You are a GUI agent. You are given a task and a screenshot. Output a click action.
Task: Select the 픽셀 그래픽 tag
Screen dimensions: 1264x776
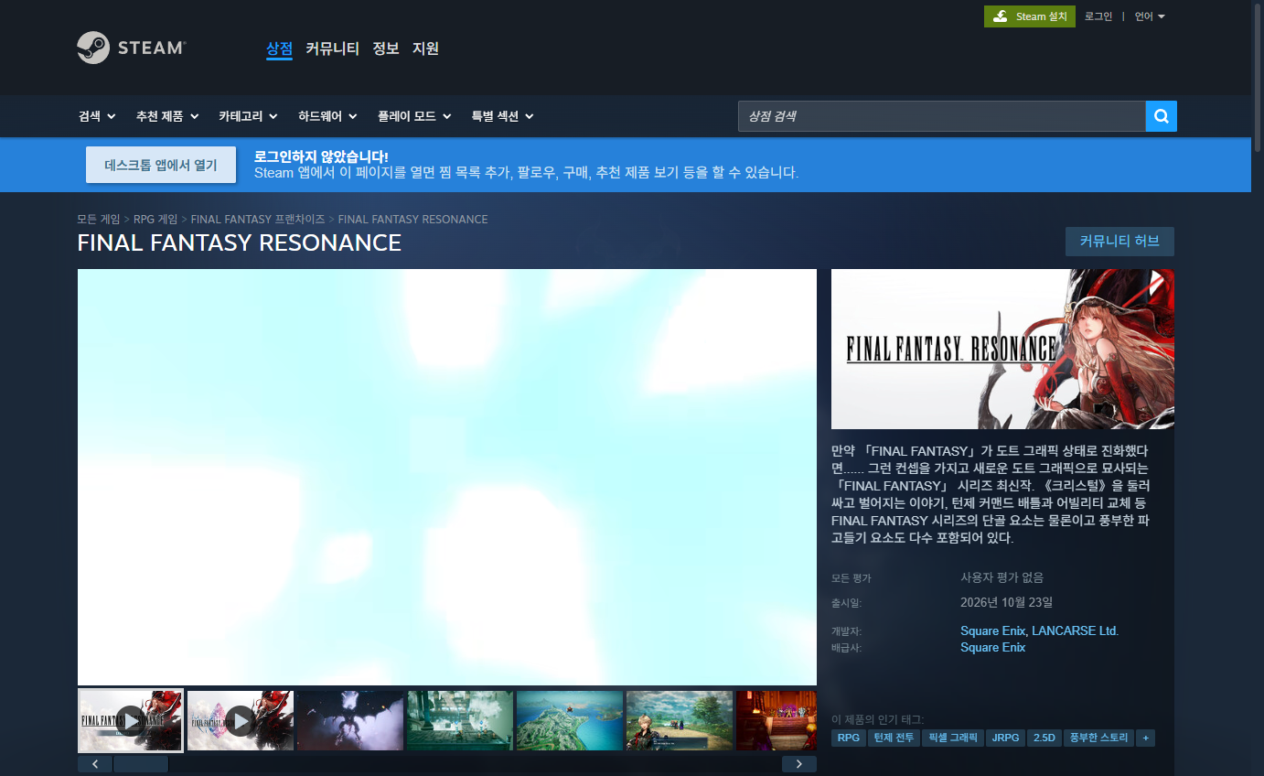point(952,738)
